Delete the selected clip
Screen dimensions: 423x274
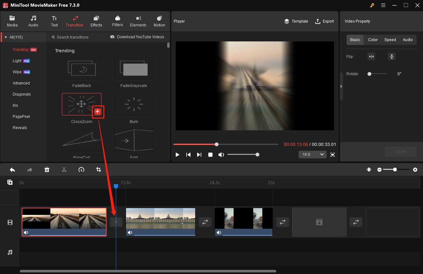[x=47, y=170]
